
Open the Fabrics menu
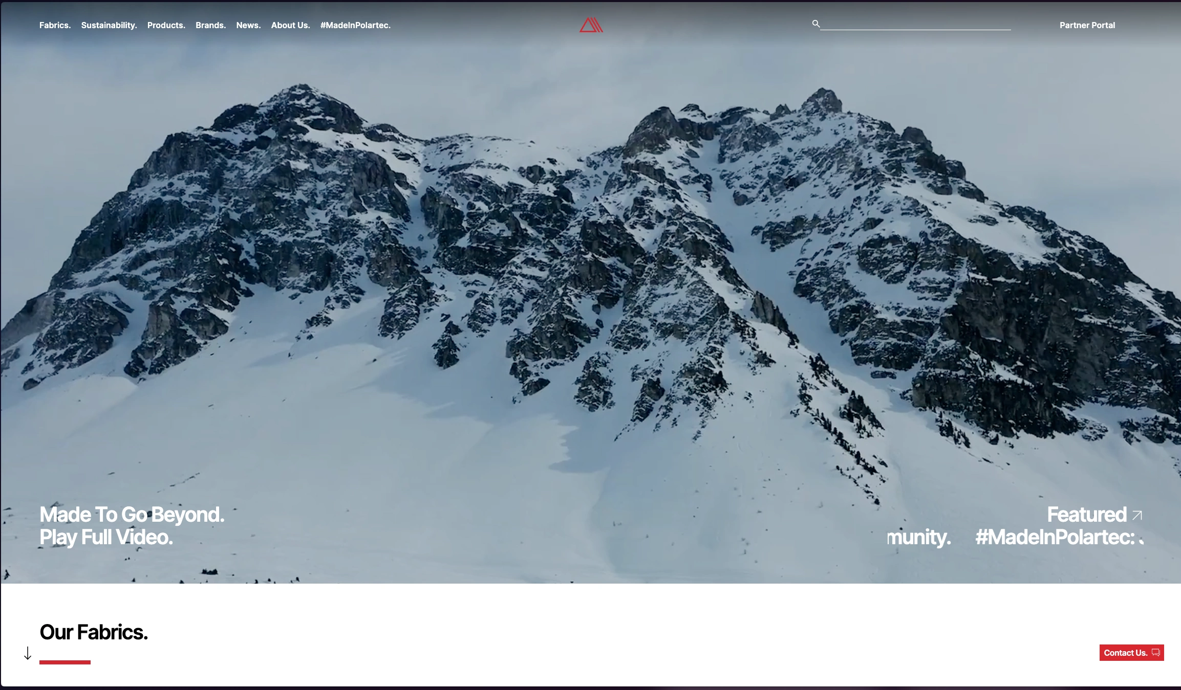[55, 25]
